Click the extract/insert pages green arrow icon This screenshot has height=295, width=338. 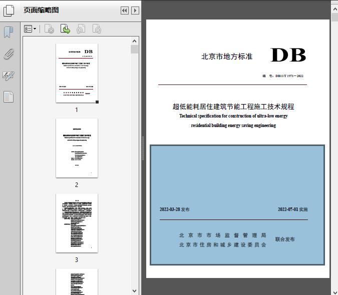point(65,29)
